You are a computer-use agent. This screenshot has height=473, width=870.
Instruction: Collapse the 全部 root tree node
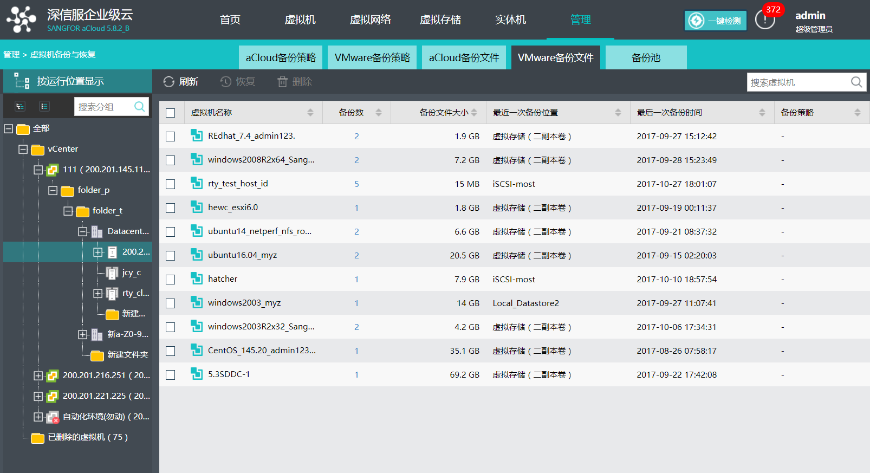8,128
